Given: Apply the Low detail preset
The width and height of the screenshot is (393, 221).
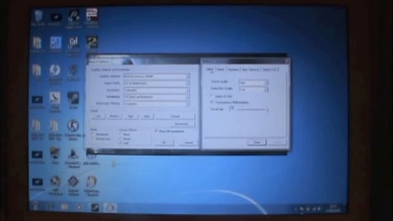Looking at the screenshot, I should [x=98, y=117].
